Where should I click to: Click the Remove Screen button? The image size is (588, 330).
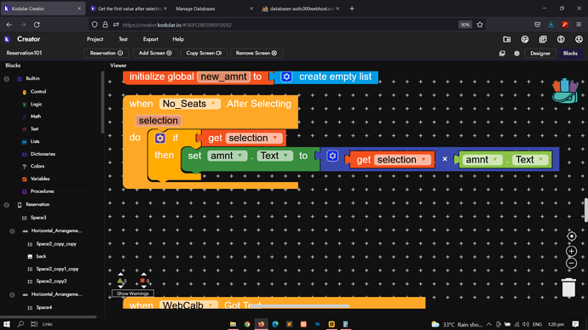coord(257,53)
